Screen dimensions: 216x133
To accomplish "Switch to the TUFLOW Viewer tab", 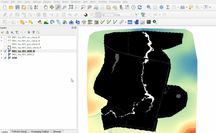I will tap(20, 131).
